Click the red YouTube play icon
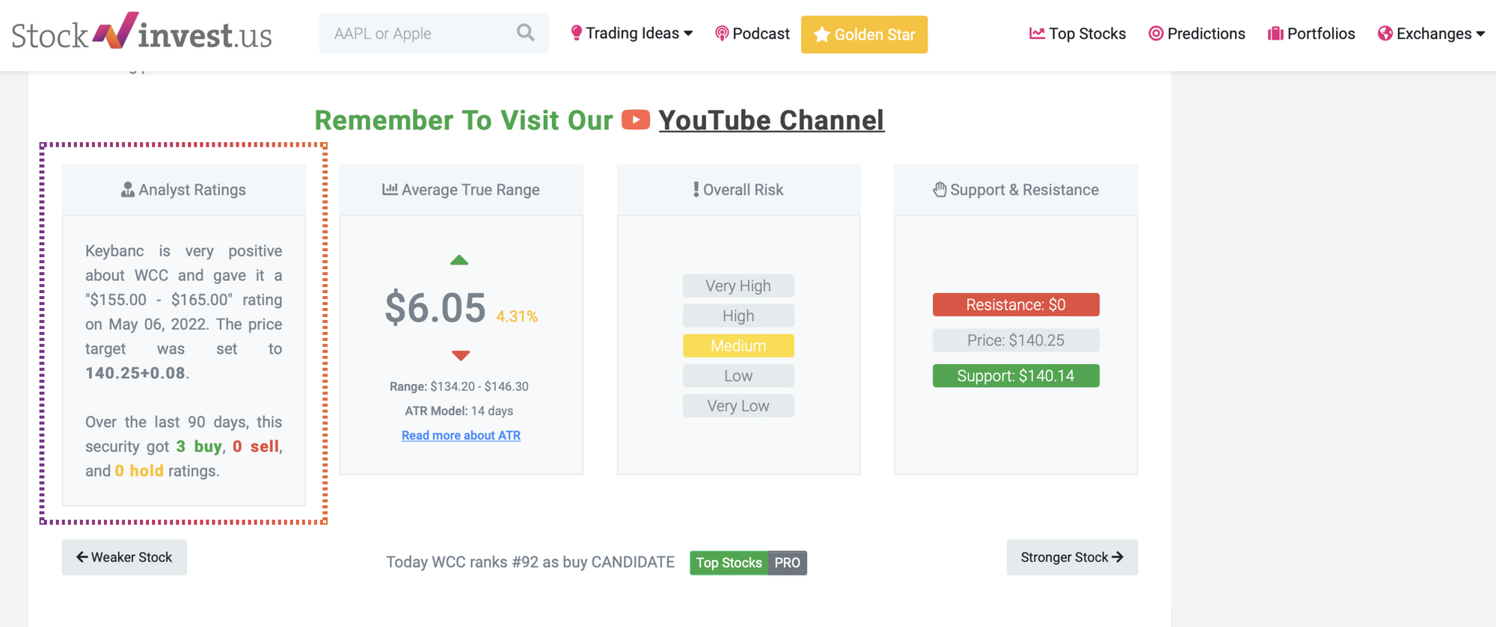The image size is (1496, 627). click(636, 120)
